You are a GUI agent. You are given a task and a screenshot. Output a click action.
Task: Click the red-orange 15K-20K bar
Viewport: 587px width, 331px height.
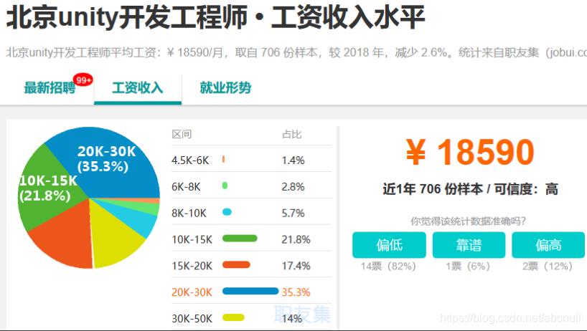(236, 265)
